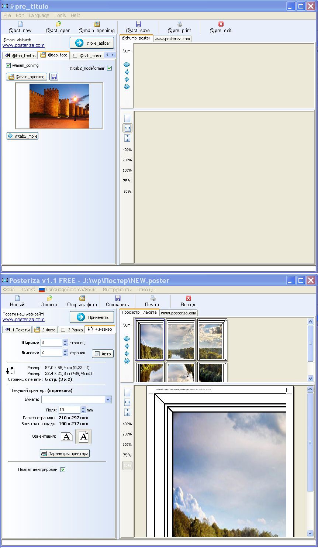Click fit-to-width zoom icon in upper window

pyautogui.click(x=127, y=128)
